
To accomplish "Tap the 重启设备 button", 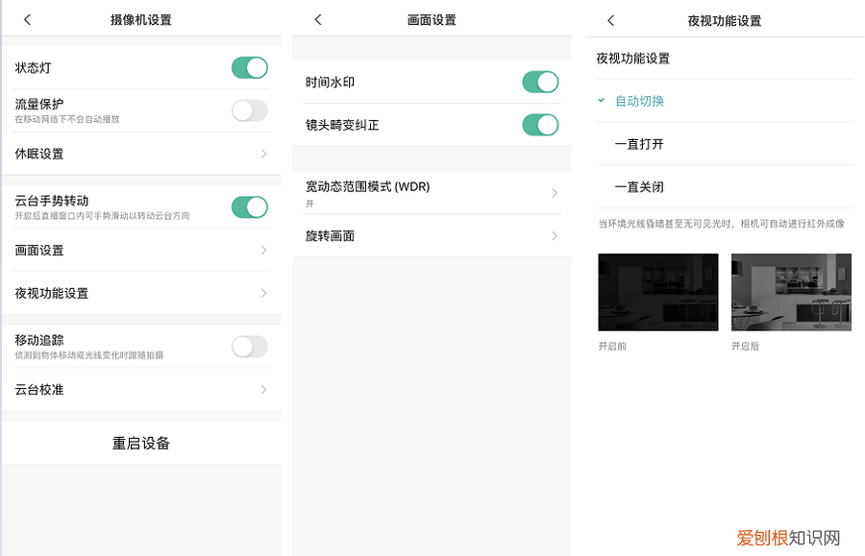I will pos(142,442).
